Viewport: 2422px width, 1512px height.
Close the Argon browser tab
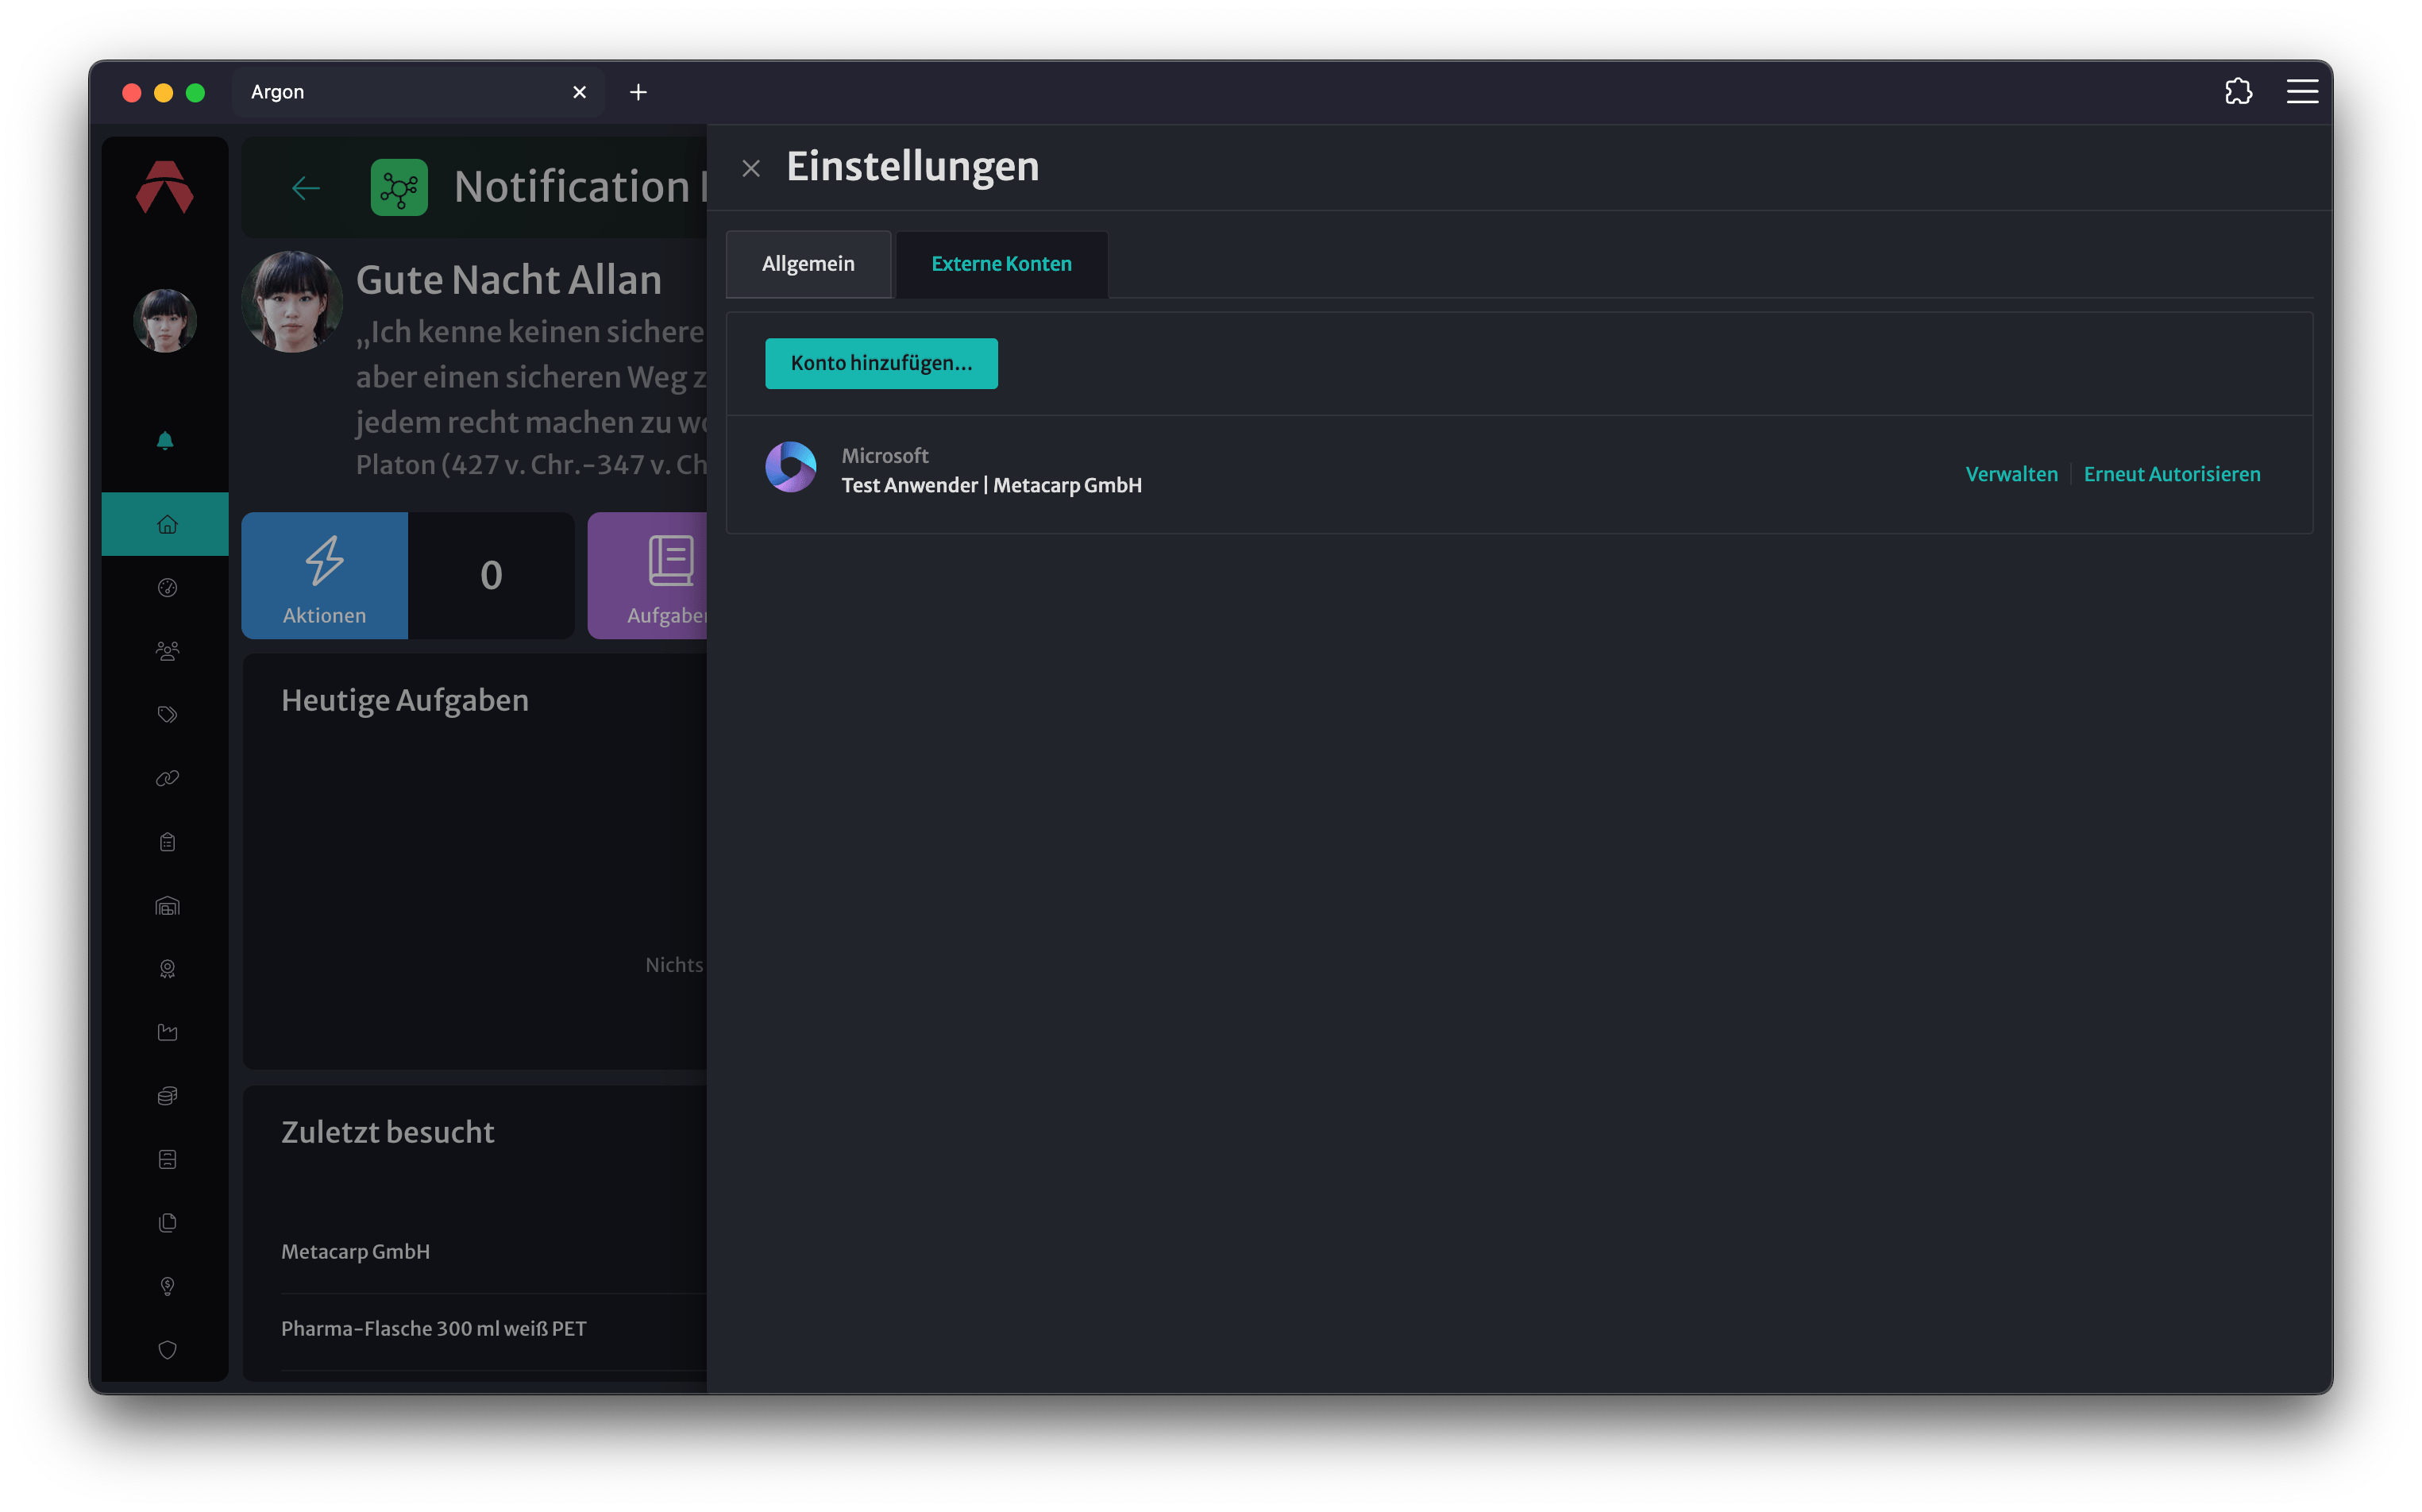coord(579,92)
